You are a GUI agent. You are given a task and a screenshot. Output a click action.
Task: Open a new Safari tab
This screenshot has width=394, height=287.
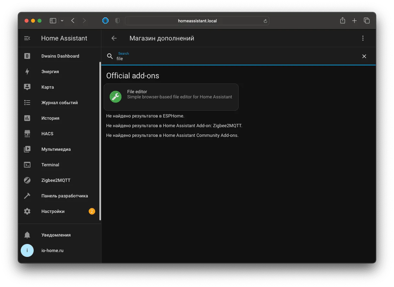[x=355, y=21]
